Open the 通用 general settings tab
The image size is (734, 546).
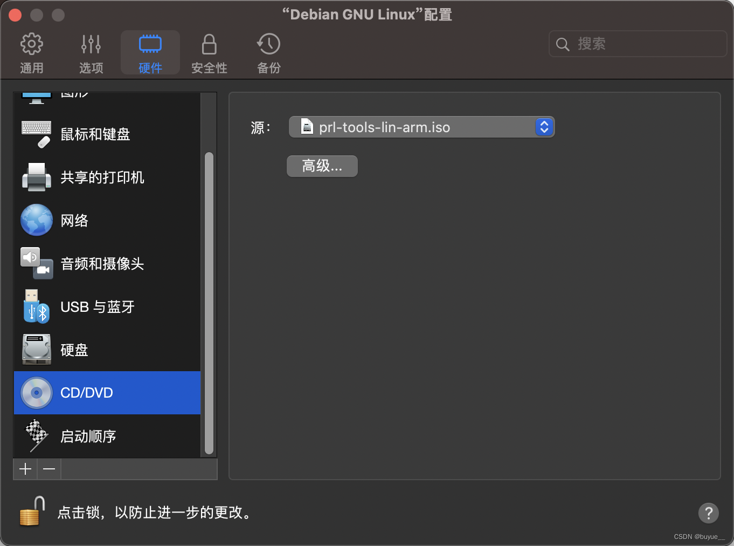(31, 53)
